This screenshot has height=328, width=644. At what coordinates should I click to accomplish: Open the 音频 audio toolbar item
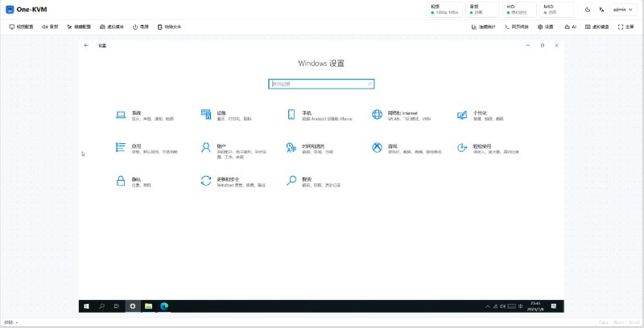50,27
